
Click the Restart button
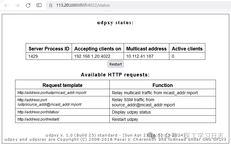point(115,64)
